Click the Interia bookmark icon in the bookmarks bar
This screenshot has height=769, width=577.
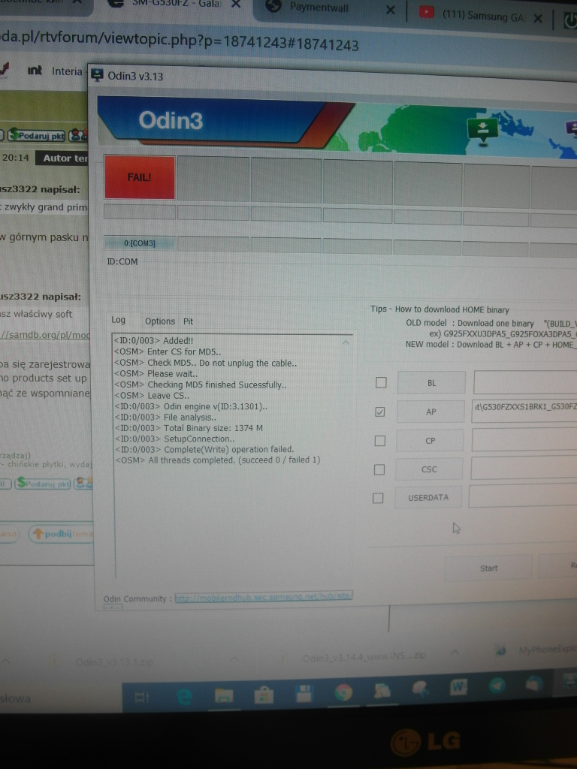coord(35,71)
